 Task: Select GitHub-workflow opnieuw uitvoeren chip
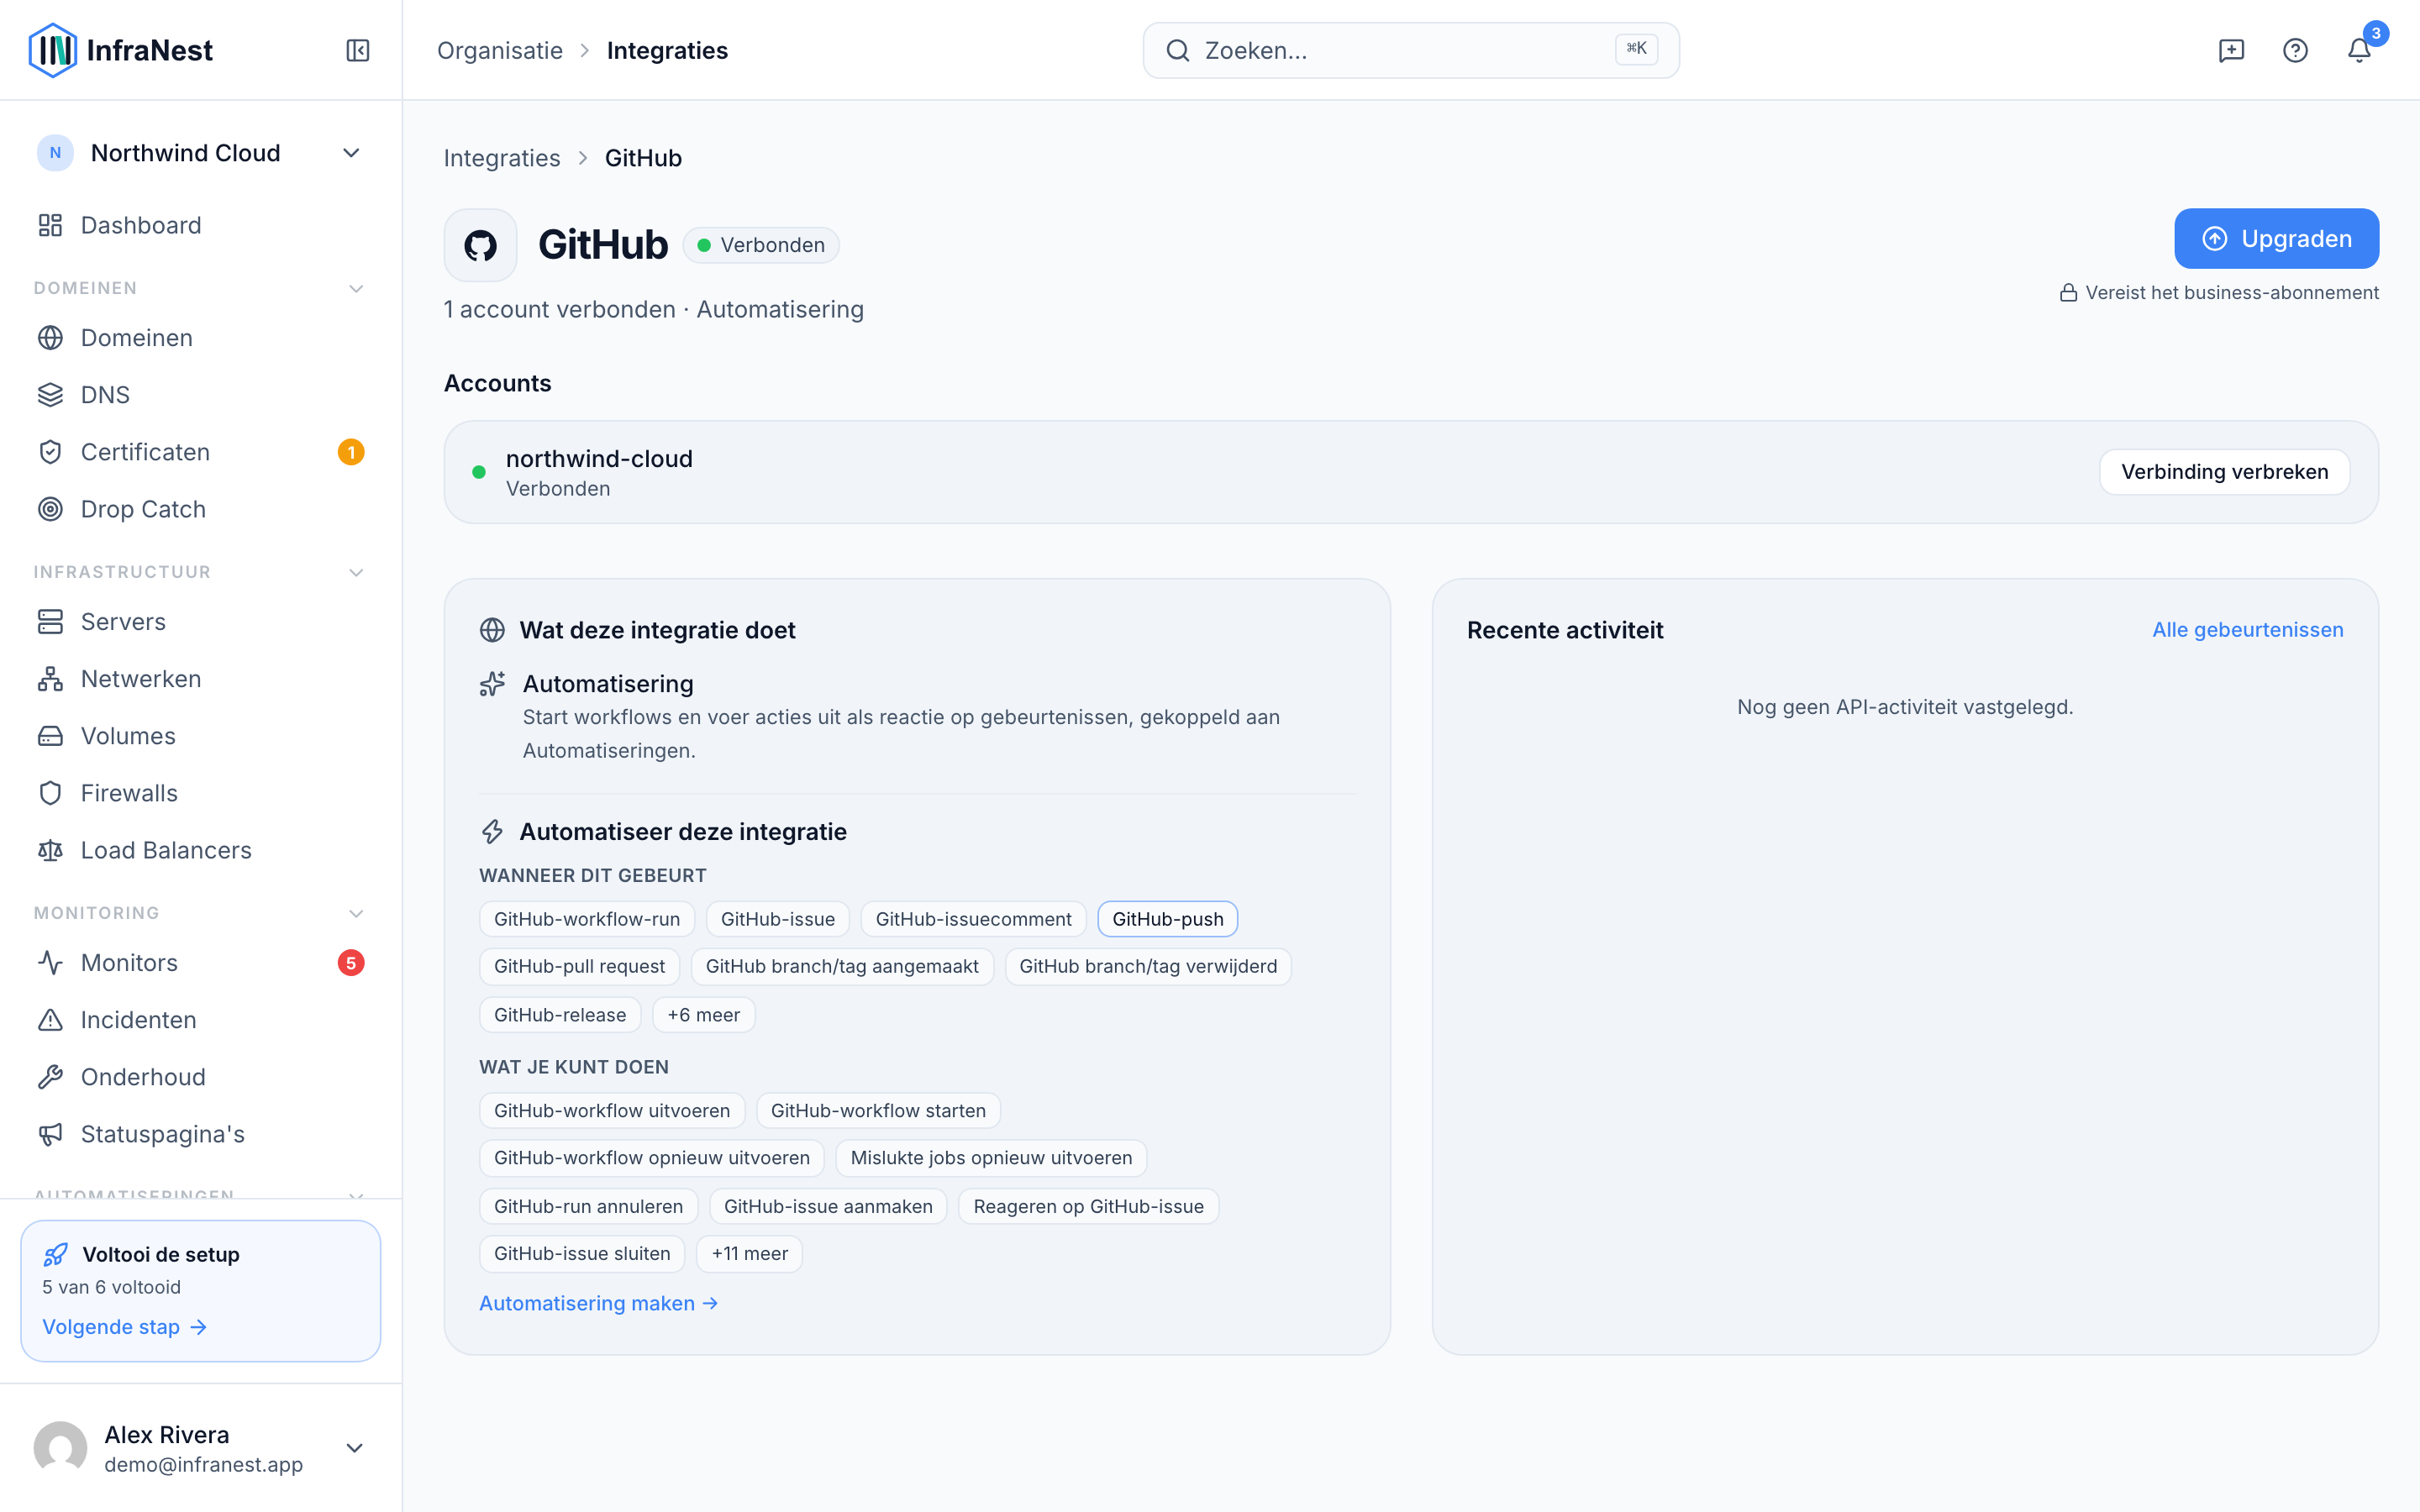[652, 1158]
